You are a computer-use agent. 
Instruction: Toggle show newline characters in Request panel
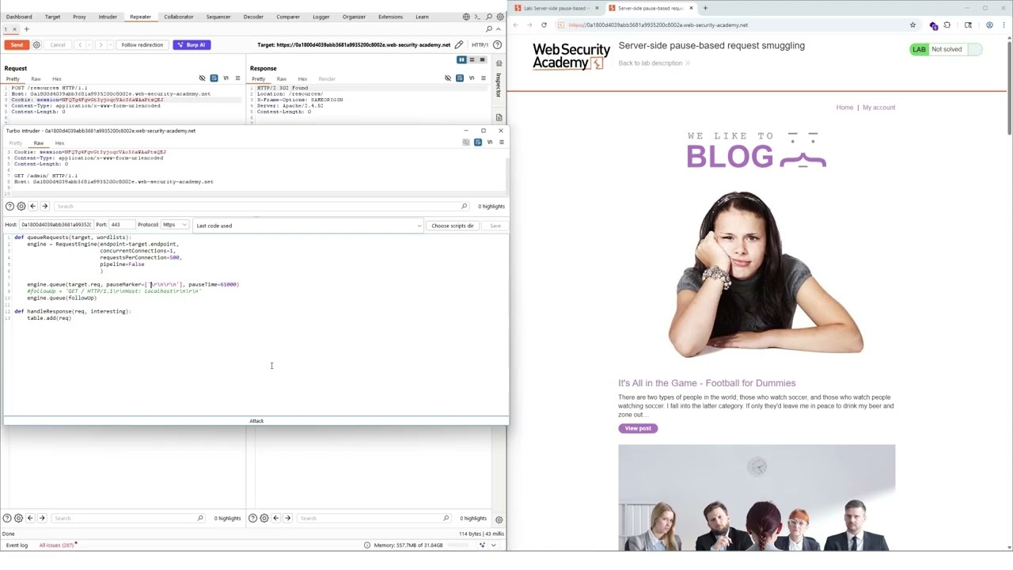(x=226, y=78)
